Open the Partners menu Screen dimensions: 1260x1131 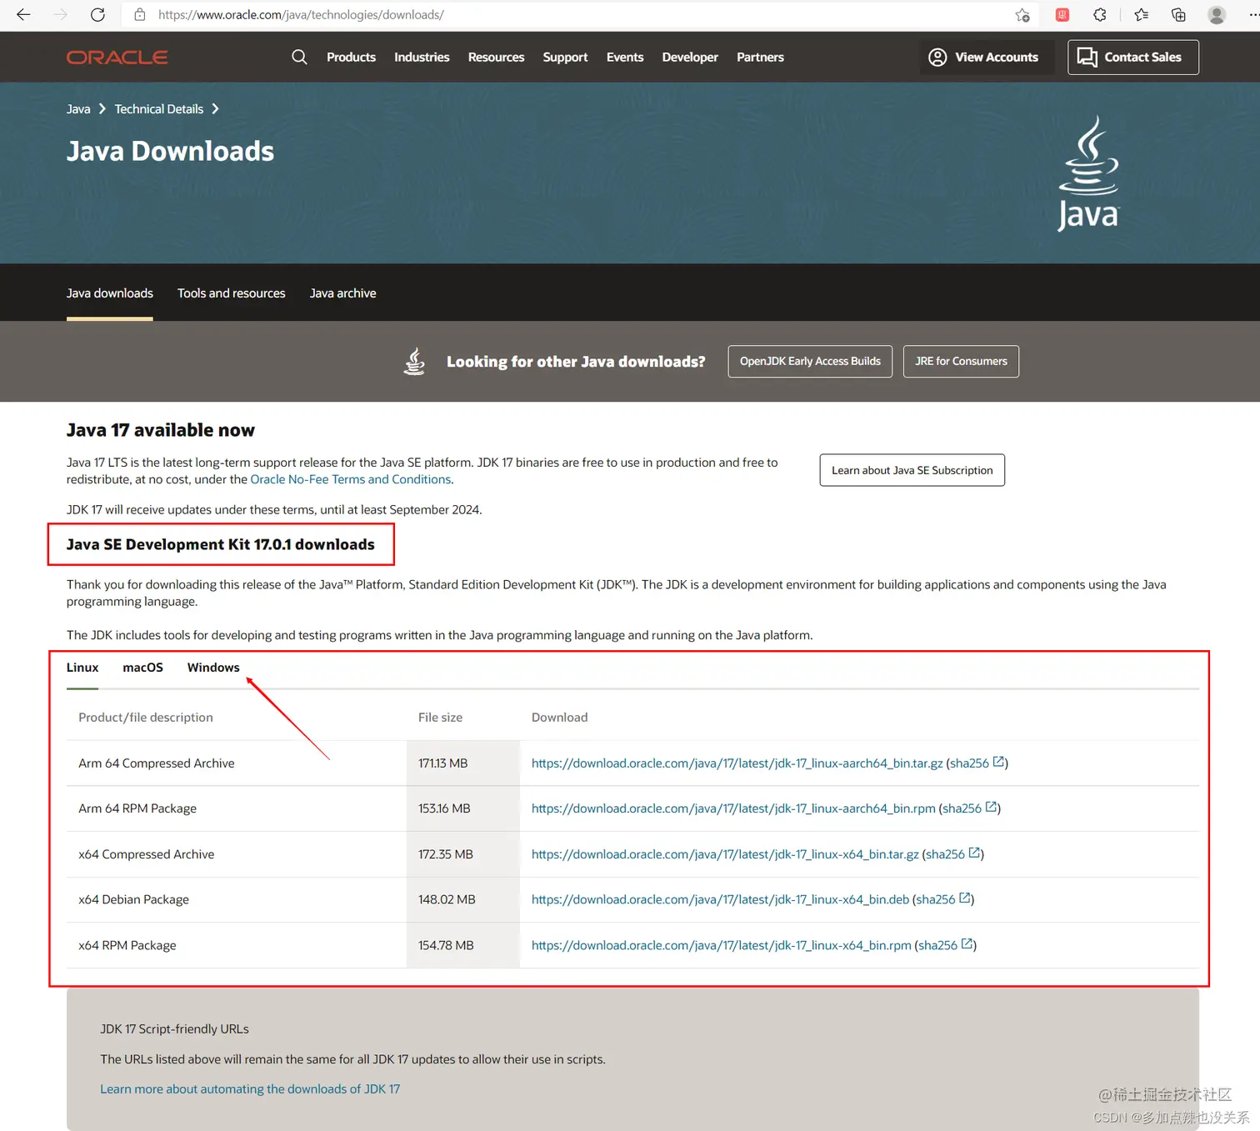[760, 58]
